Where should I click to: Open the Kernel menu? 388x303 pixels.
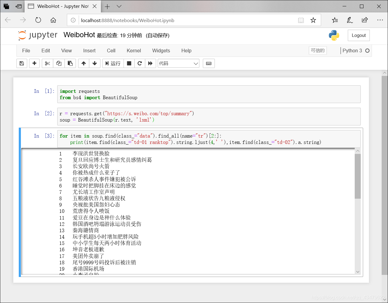(x=134, y=50)
